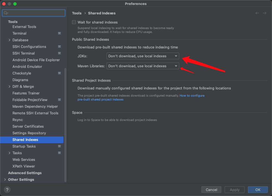Click the search magnifier icon in settings
This screenshot has height=196, width=272.
point(6,13)
